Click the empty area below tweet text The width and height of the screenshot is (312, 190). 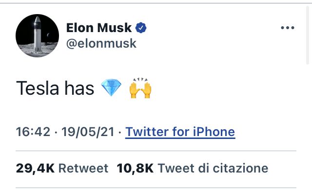click(156, 111)
